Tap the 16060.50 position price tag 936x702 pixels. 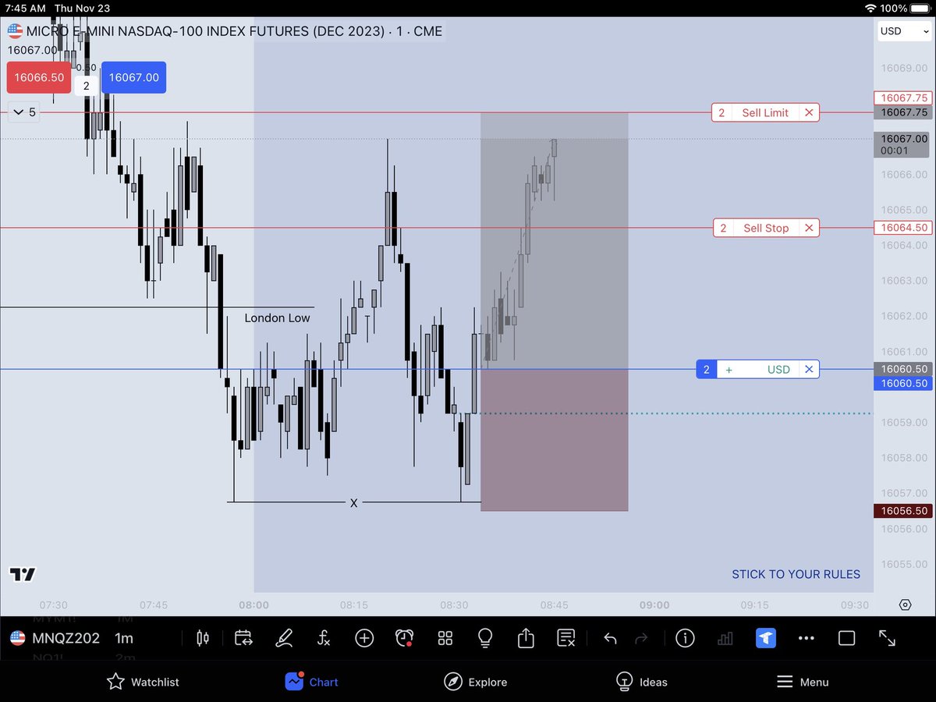(903, 383)
